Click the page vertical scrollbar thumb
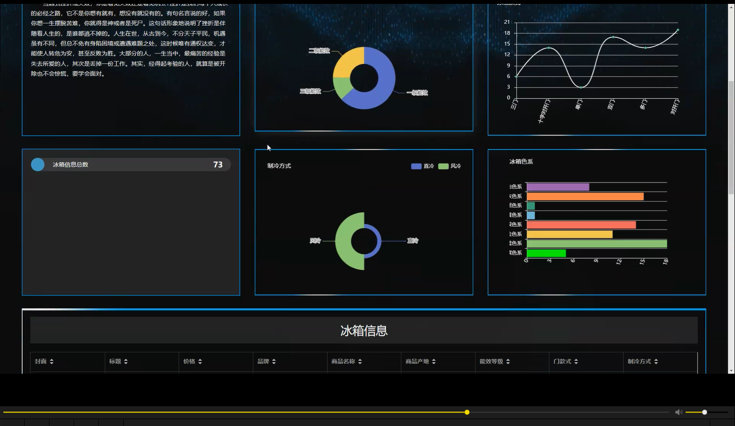 pyautogui.click(x=732, y=138)
